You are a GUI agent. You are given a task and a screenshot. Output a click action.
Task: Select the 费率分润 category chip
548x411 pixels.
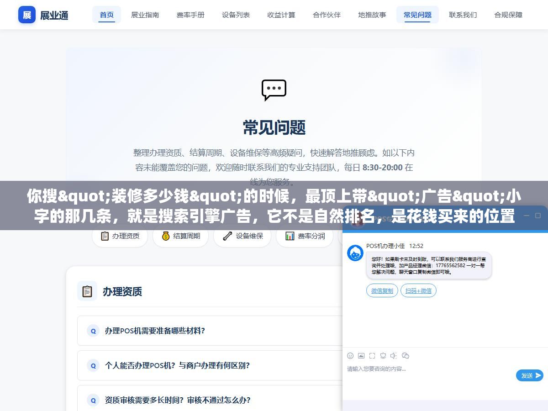click(305, 236)
